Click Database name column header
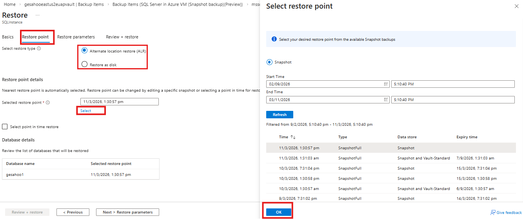523x219 pixels. pyautogui.click(x=20, y=164)
